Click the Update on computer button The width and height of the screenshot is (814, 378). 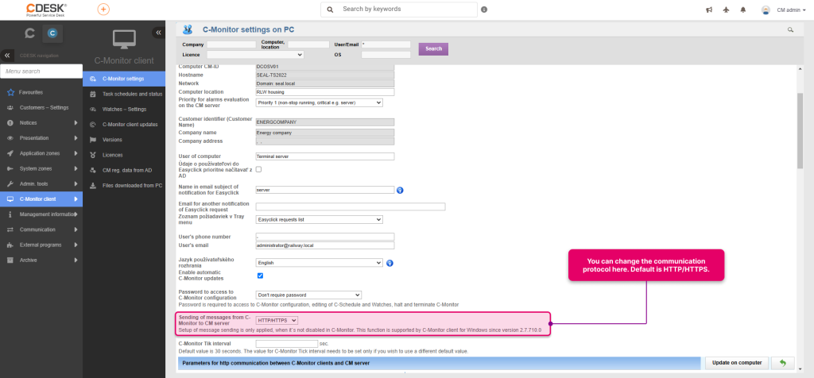737,363
